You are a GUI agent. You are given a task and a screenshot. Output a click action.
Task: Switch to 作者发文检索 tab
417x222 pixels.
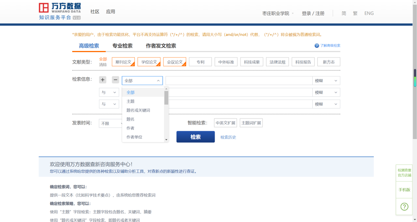coord(161,46)
